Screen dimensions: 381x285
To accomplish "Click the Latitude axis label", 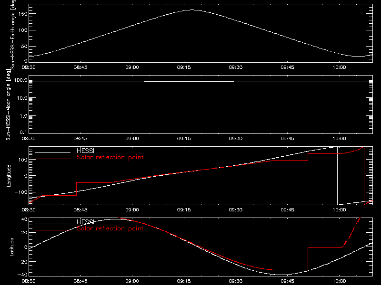I will point(11,247).
